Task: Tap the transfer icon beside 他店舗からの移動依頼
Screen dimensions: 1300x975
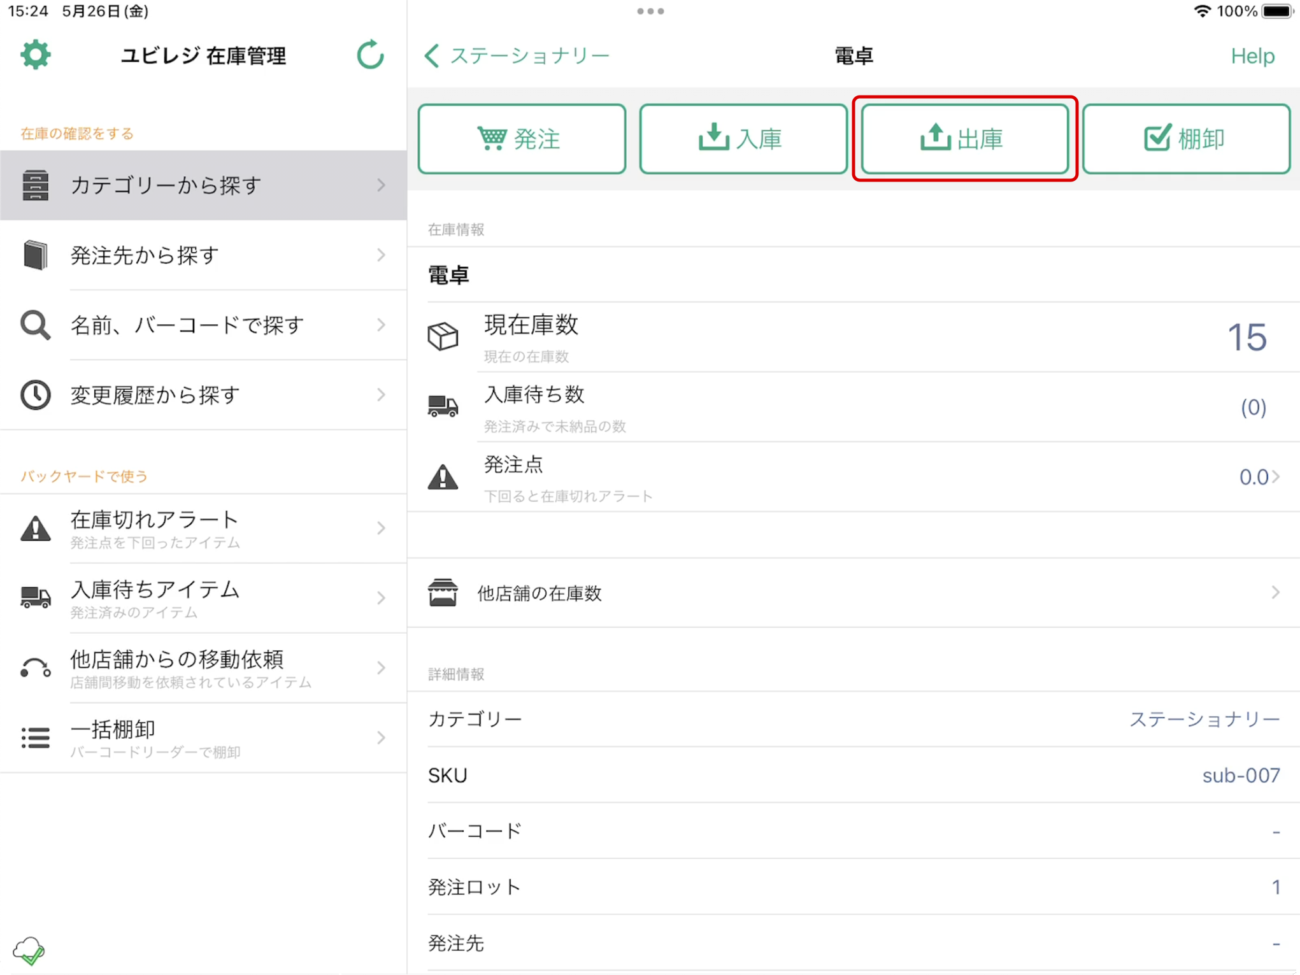Action: click(x=36, y=668)
